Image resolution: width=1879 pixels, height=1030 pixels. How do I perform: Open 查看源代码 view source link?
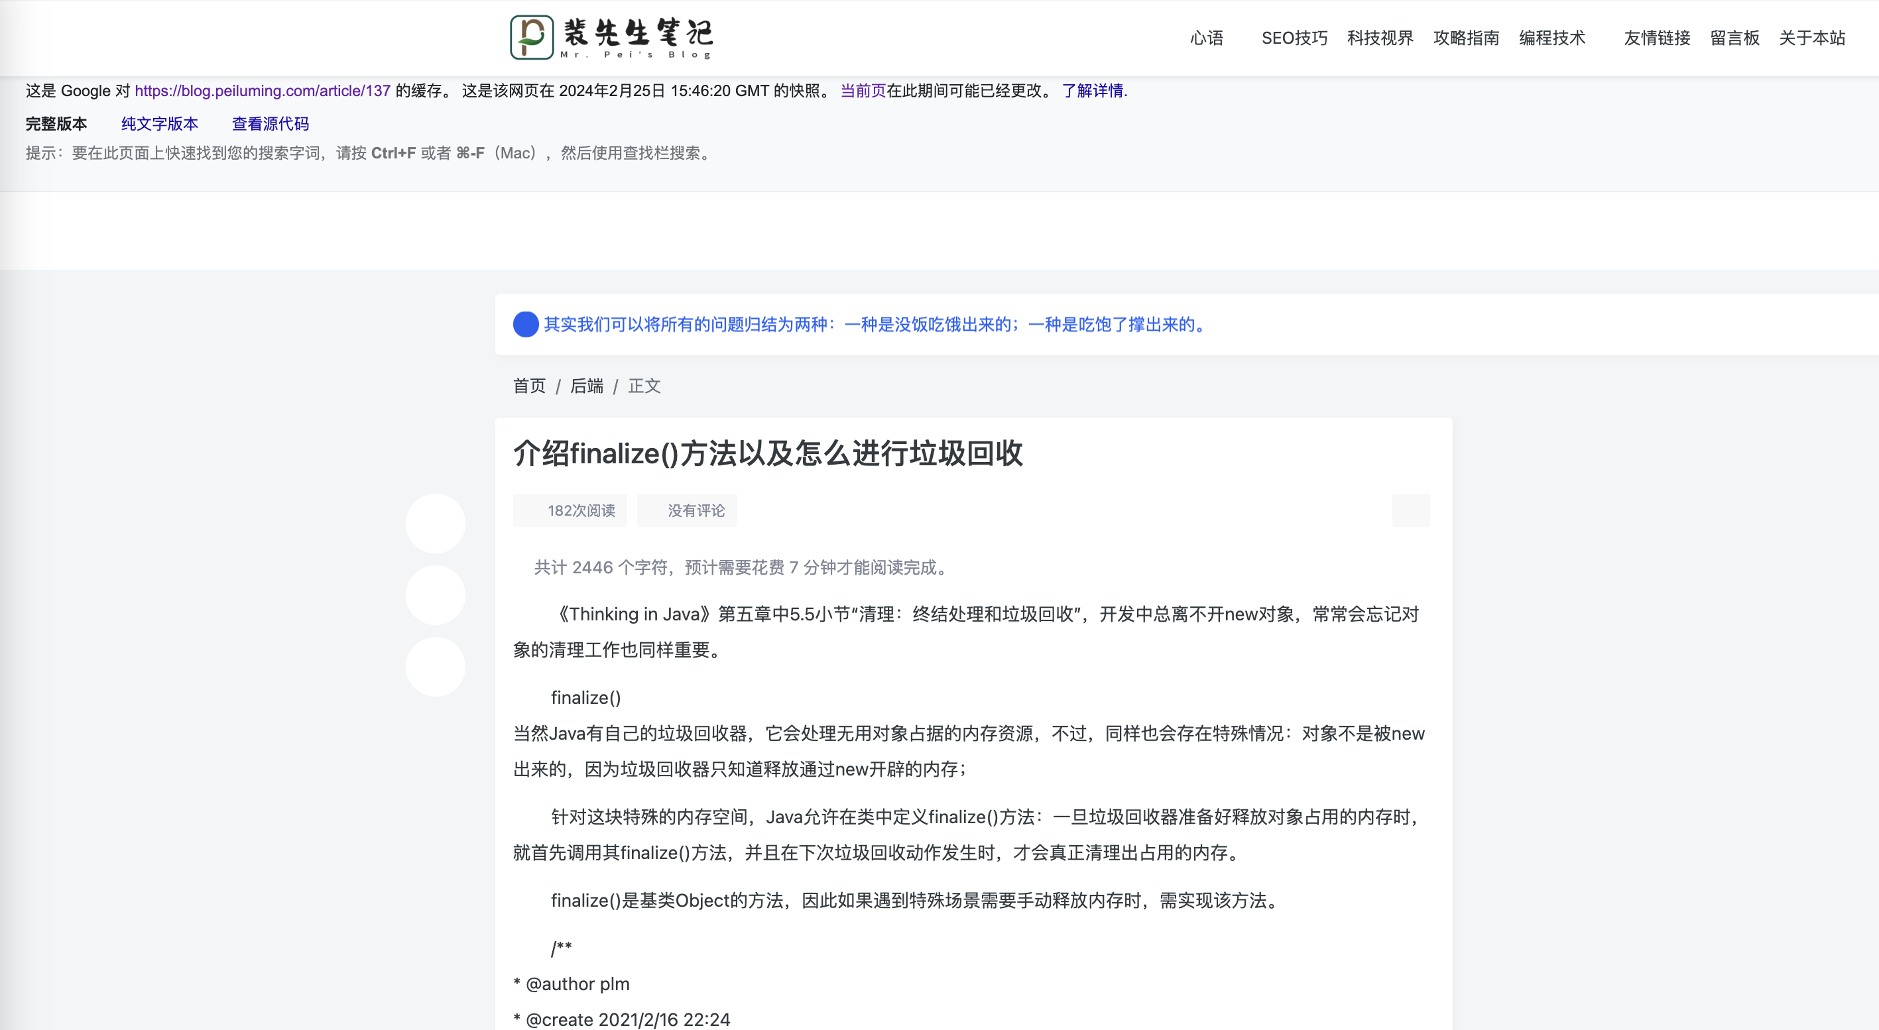click(x=270, y=124)
